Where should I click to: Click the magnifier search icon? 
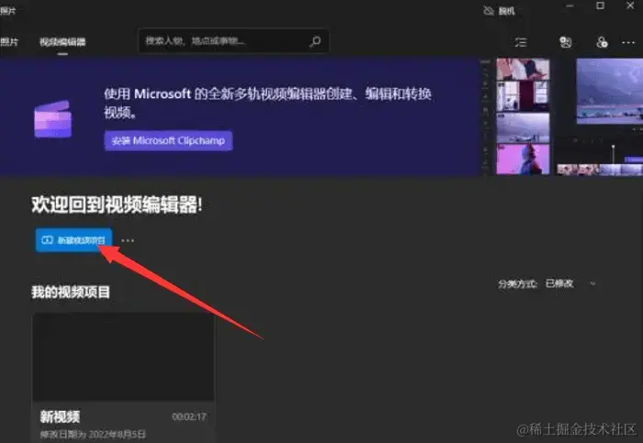pos(315,41)
